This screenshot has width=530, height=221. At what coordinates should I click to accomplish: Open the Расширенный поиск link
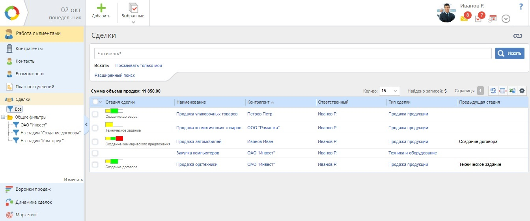pos(114,75)
